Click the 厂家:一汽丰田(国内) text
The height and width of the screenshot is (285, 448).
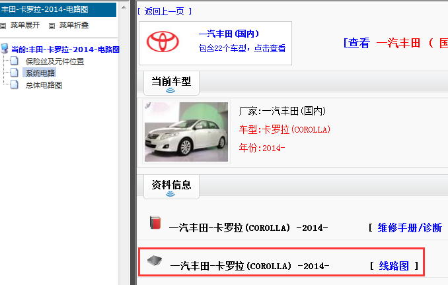pos(282,111)
